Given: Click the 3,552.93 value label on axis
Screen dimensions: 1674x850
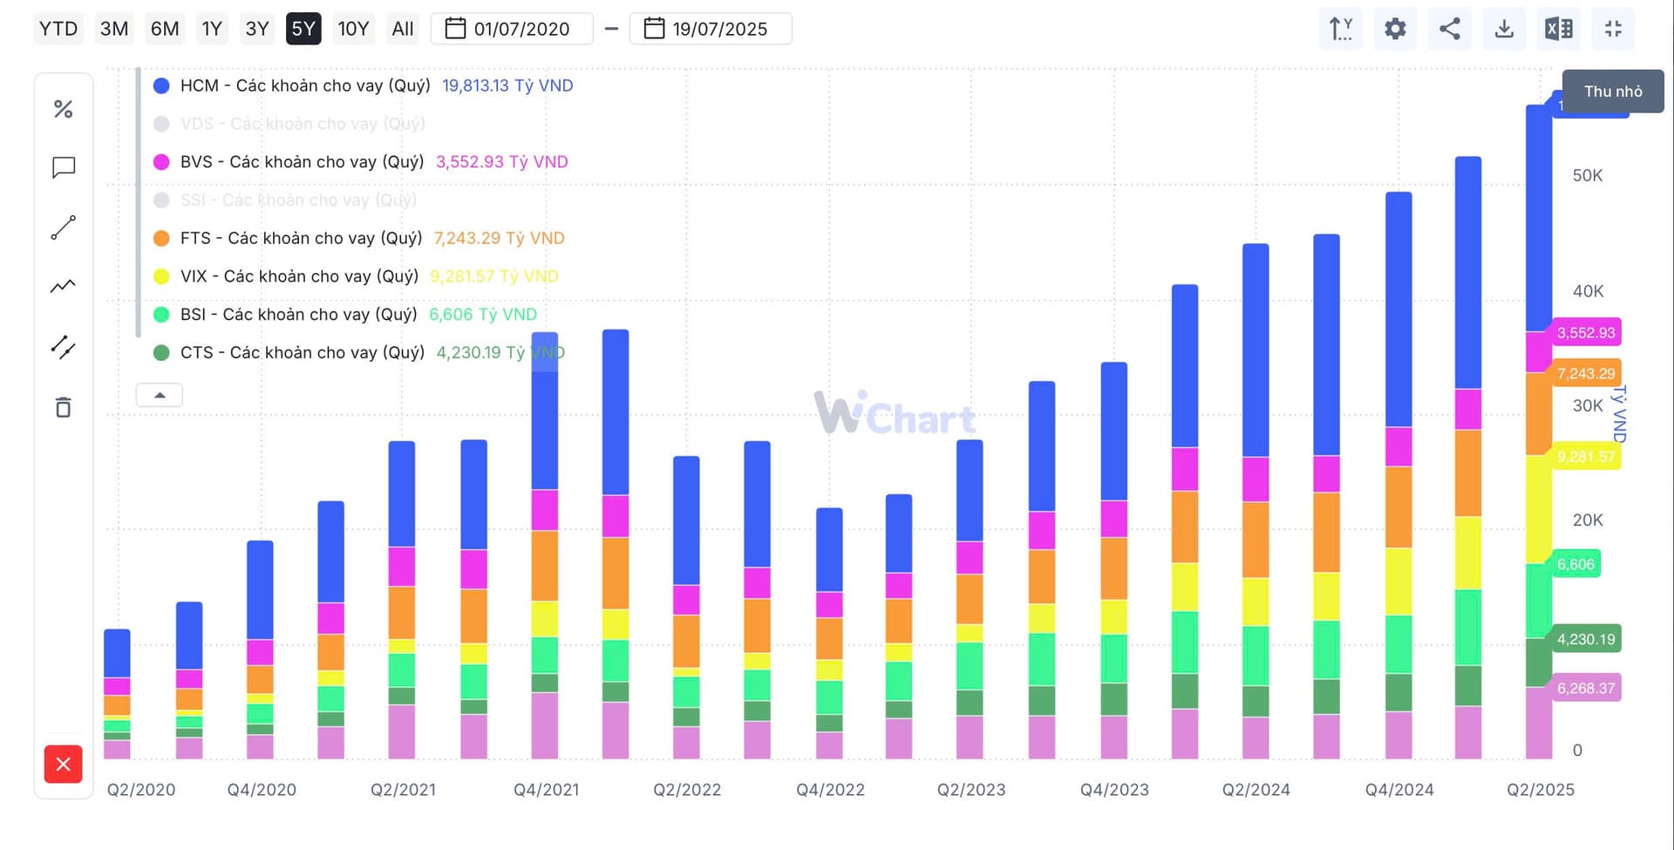Looking at the screenshot, I should pos(1586,332).
